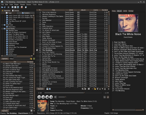This screenshot has height=115, width=146.
Task: Mute audio with the speaker icon
Action: point(56,97)
